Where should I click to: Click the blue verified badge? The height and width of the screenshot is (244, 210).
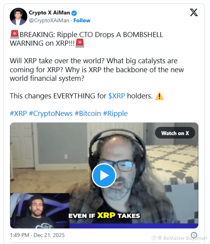click(x=74, y=13)
